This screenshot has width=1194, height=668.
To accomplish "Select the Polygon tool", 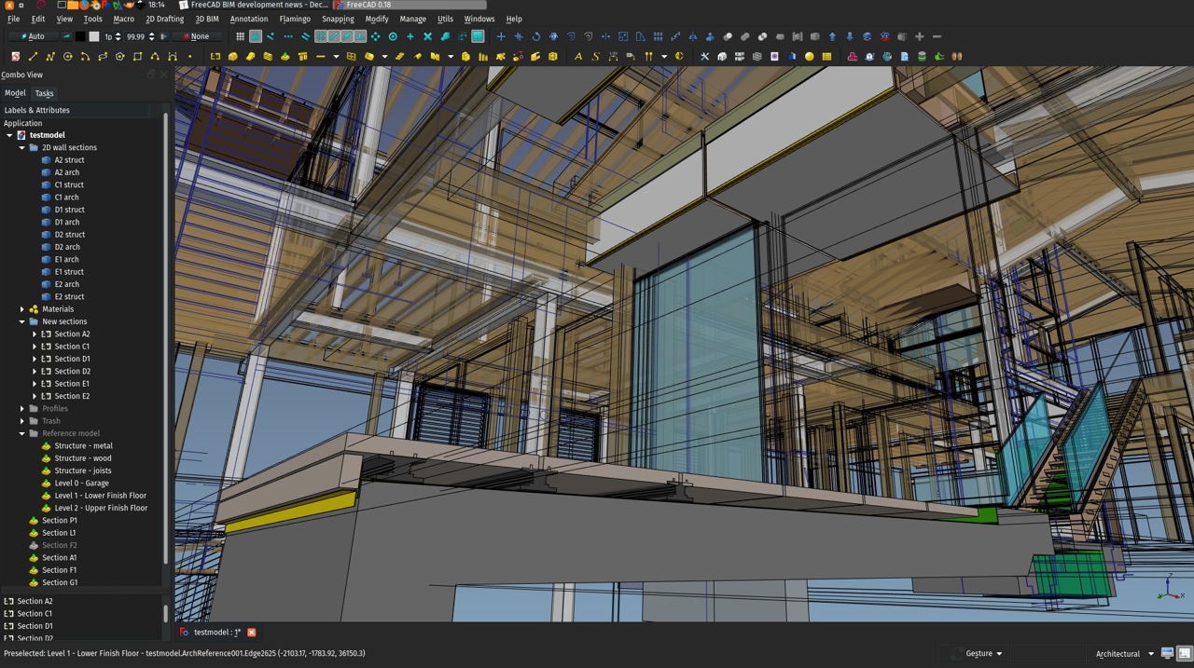I will [x=118, y=57].
